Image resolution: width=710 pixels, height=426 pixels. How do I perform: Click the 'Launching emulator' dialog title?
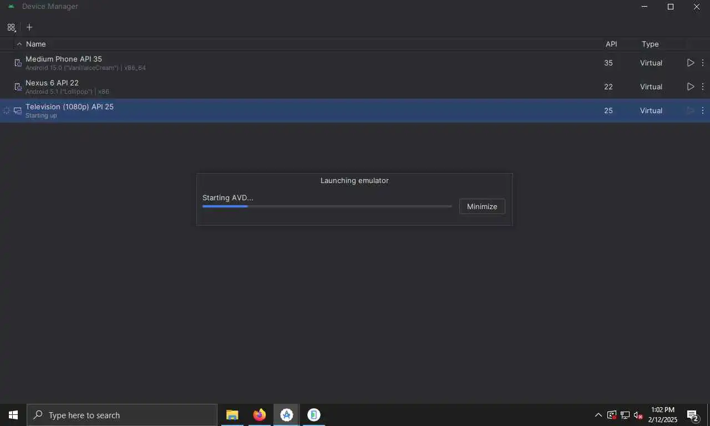[354, 180]
